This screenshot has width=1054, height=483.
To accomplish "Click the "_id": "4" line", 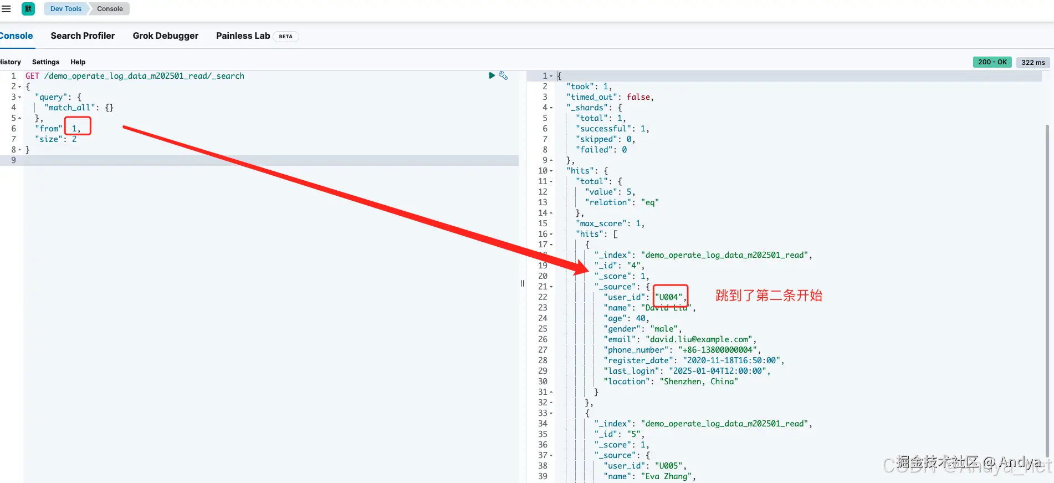I will (x=620, y=266).
